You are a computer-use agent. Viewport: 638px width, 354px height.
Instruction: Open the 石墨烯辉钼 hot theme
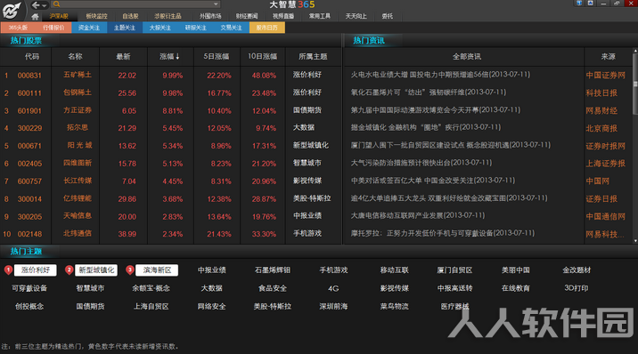coord(272,270)
